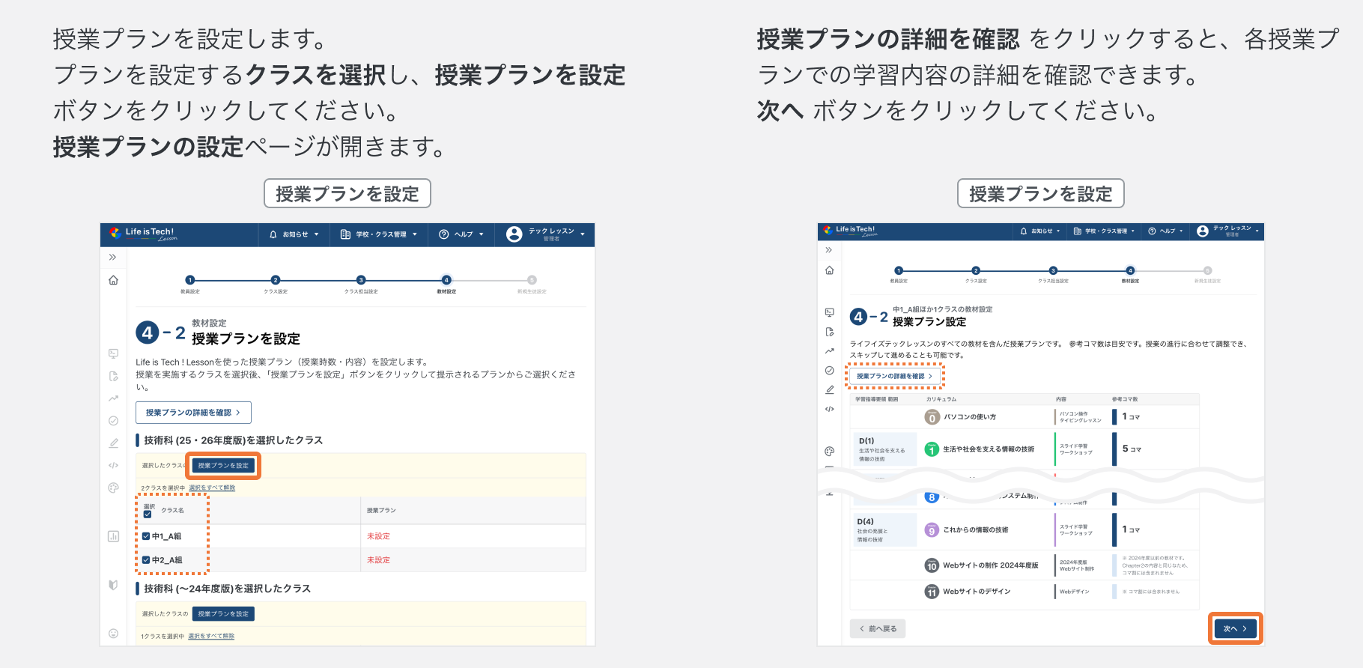The width and height of the screenshot is (1363, 668).
Task: Click the shield icon in left screenshot sidebar
Action: point(113,585)
